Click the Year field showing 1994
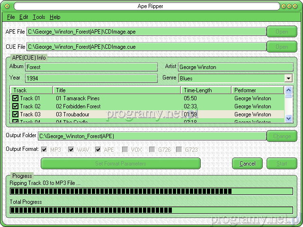Image resolution: width=303 pixels, height=227 pixels. [x=91, y=78]
